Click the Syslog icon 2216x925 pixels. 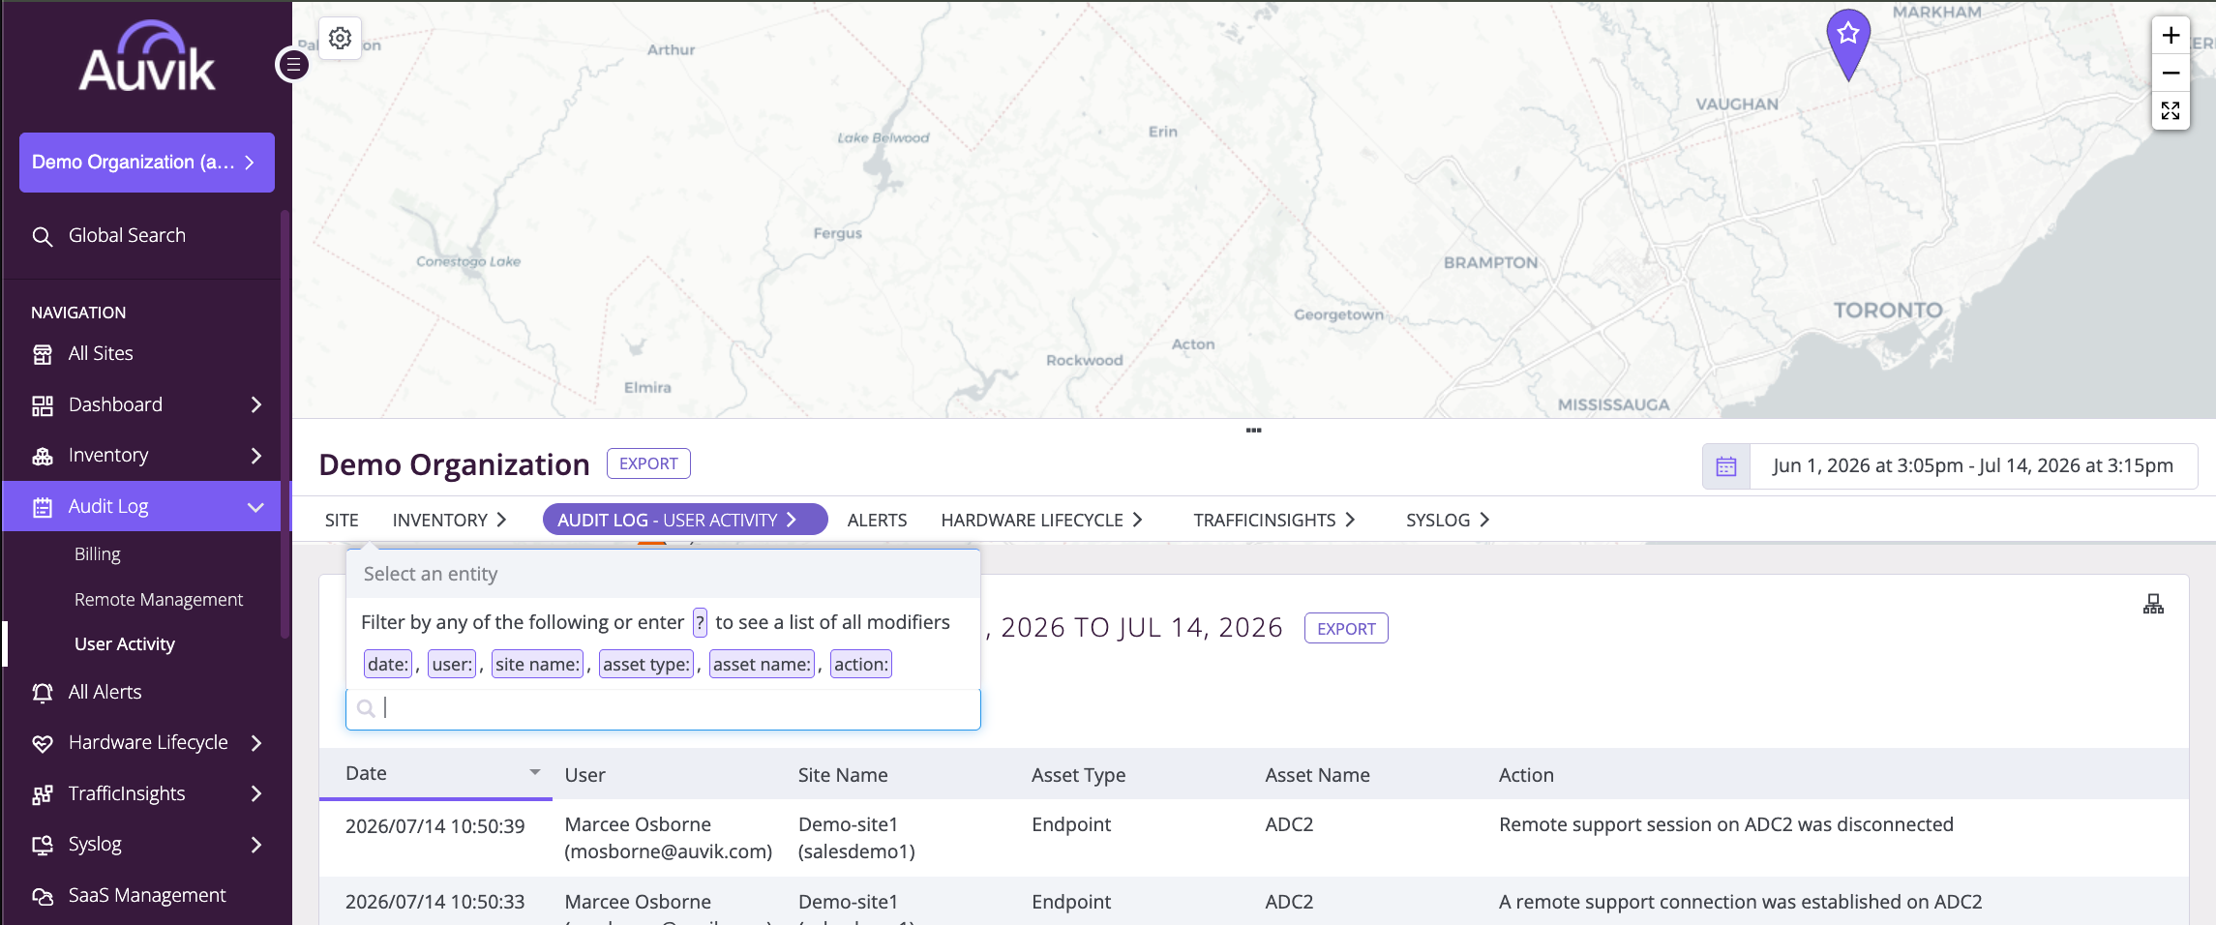(43, 845)
